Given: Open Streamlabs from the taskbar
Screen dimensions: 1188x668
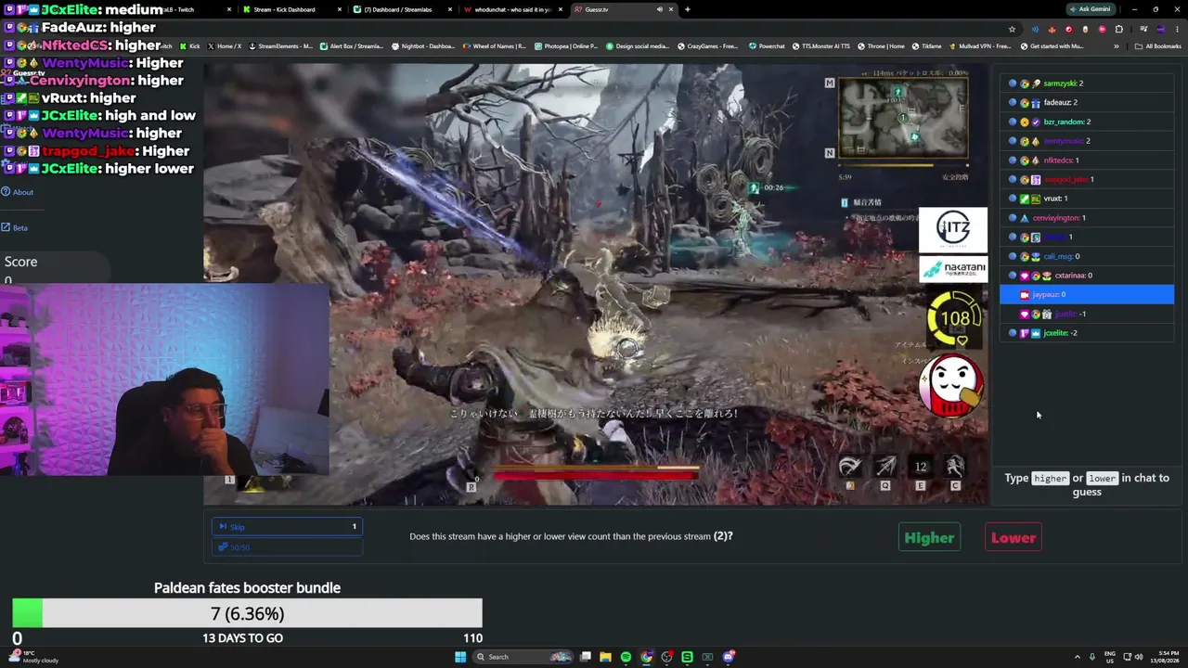Looking at the screenshot, I should (687, 657).
